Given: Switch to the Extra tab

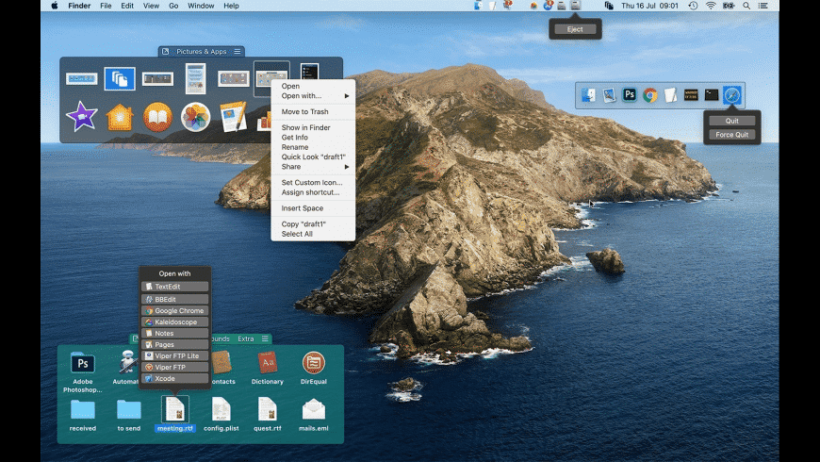Looking at the screenshot, I should pyautogui.click(x=246, y=338).
